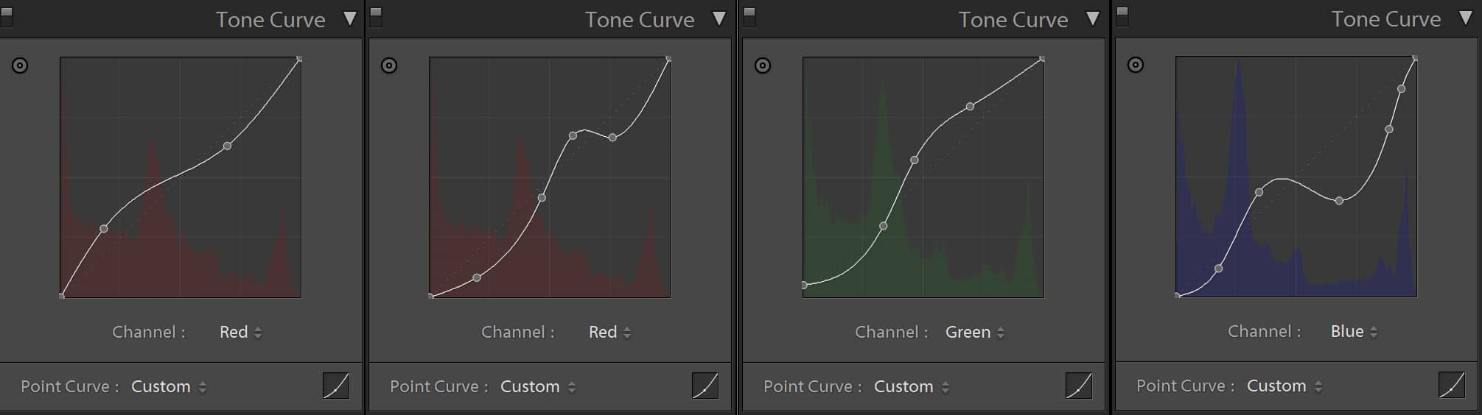Collapse the Blue panel using the header triangle
The height and width of the screenshot is (415, 1482).
point(1466,18)
